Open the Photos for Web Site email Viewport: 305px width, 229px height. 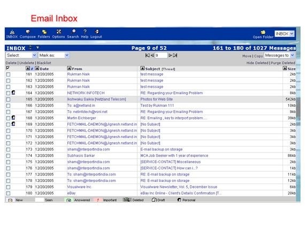pos(157,99)
